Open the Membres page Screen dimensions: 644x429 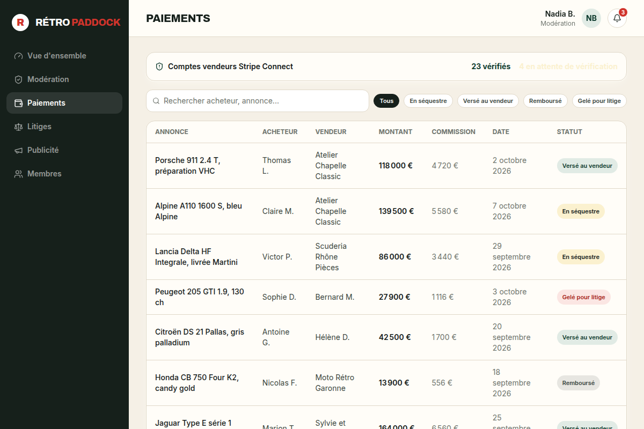tap(64, 174)
